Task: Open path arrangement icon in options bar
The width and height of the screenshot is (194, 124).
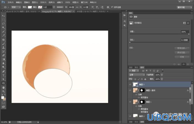Action: (x=102, y=7)
